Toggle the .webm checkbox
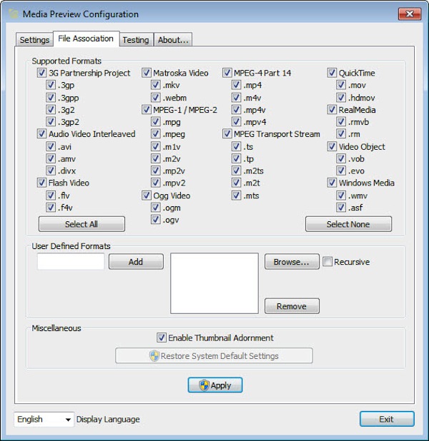The width and height of the screenshot is (429, 441). pos(156,98)
